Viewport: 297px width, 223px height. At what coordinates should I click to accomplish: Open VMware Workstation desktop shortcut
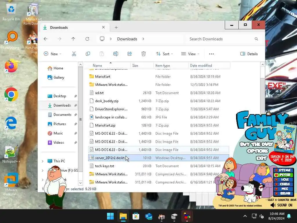[11, 184]
